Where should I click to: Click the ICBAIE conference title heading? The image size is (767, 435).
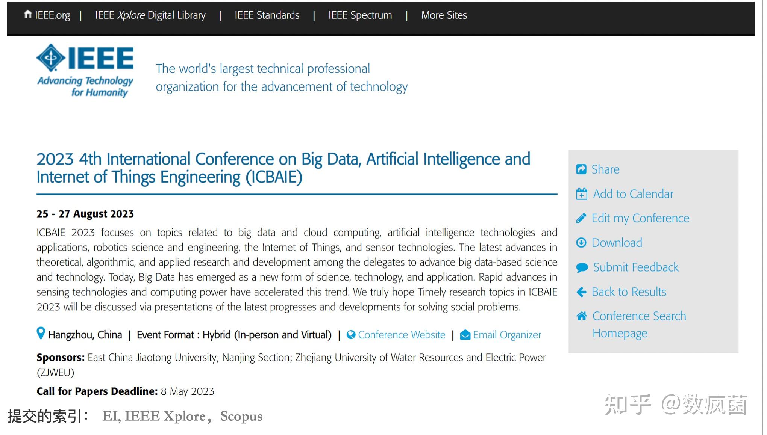(x=283, y=168)
